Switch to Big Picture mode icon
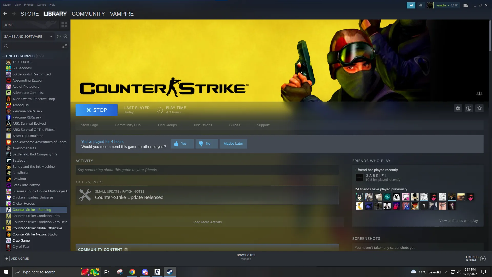Image resolution: width=492 pixels, height=277 pixels. tap(466, 5)
